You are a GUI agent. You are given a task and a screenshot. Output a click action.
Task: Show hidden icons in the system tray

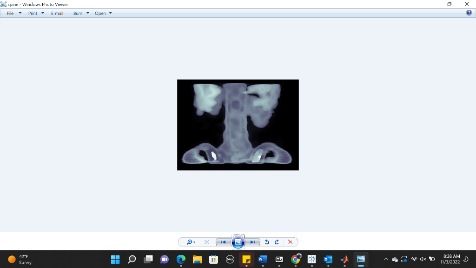[x=385, y=259]
